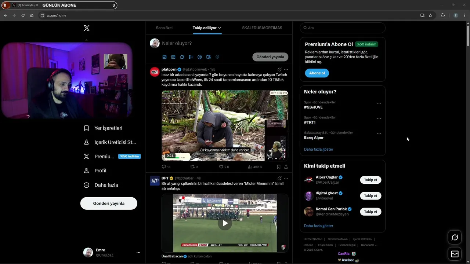Open the GIF picker icon

(x=173, y=57)
